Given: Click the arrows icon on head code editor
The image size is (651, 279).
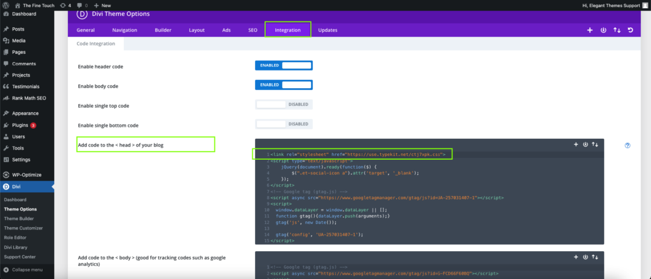Looking at the screenshot, I should pyautogui.click(x=595, y=145).
